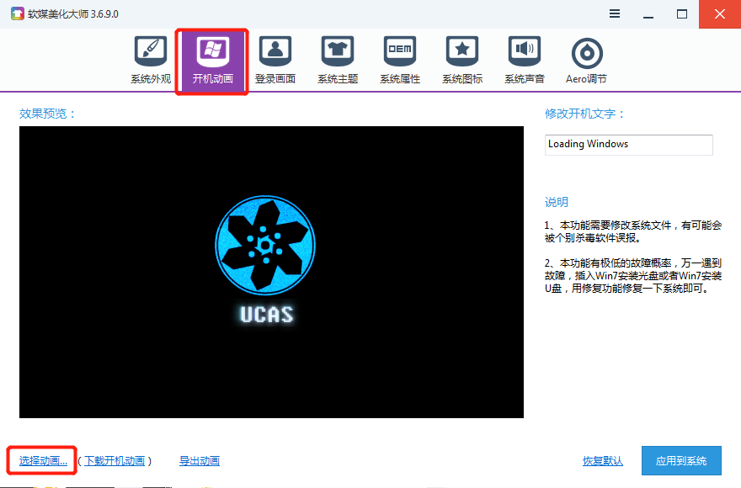741x488 pixels.
Task: Click the 导出动画 link
Action: point(200,461)
